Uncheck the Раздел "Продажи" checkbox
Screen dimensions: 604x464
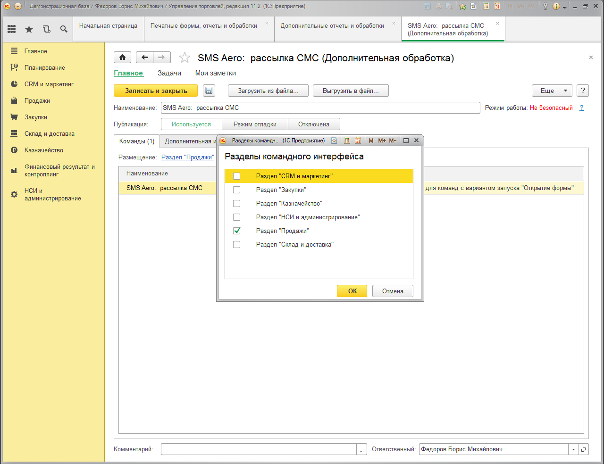click(237, 231)
